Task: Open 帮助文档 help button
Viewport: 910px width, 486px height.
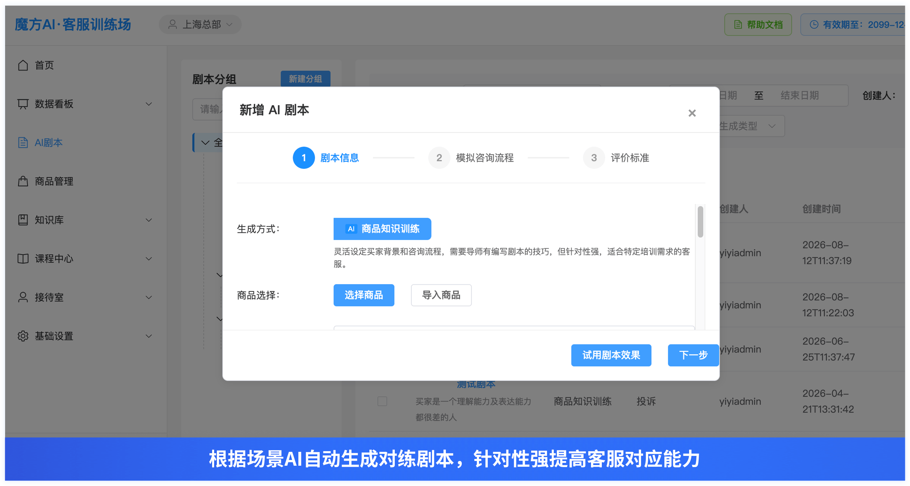Action: (x=758, y=25)
